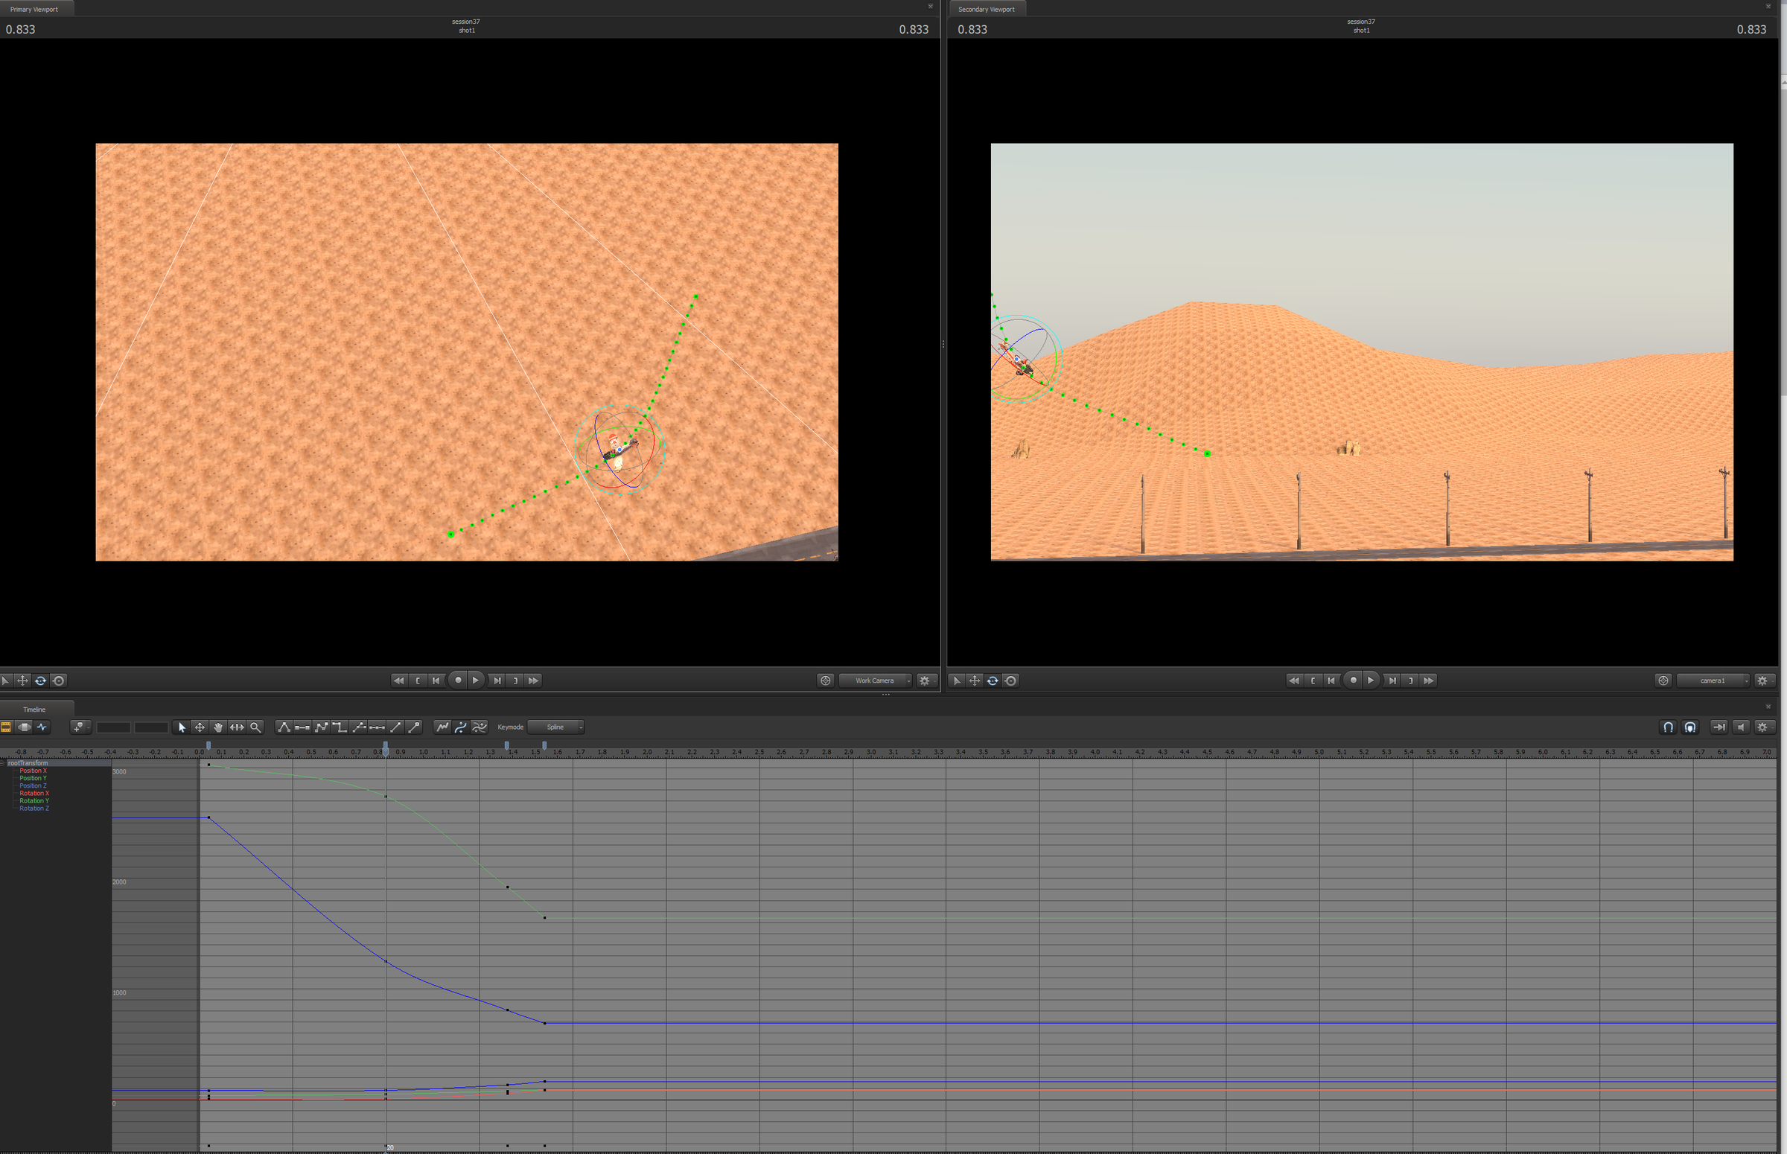Click the filmstrip dopesheet mode icon in the Timeline

coord(6,727)
